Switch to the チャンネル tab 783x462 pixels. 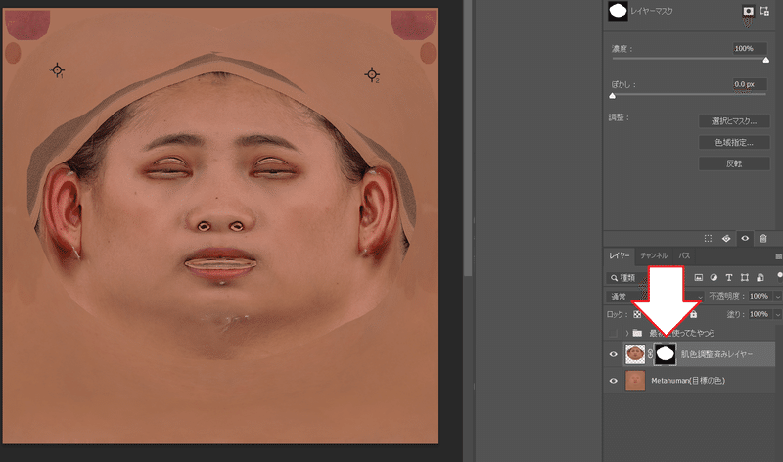[x=654, y=255]
